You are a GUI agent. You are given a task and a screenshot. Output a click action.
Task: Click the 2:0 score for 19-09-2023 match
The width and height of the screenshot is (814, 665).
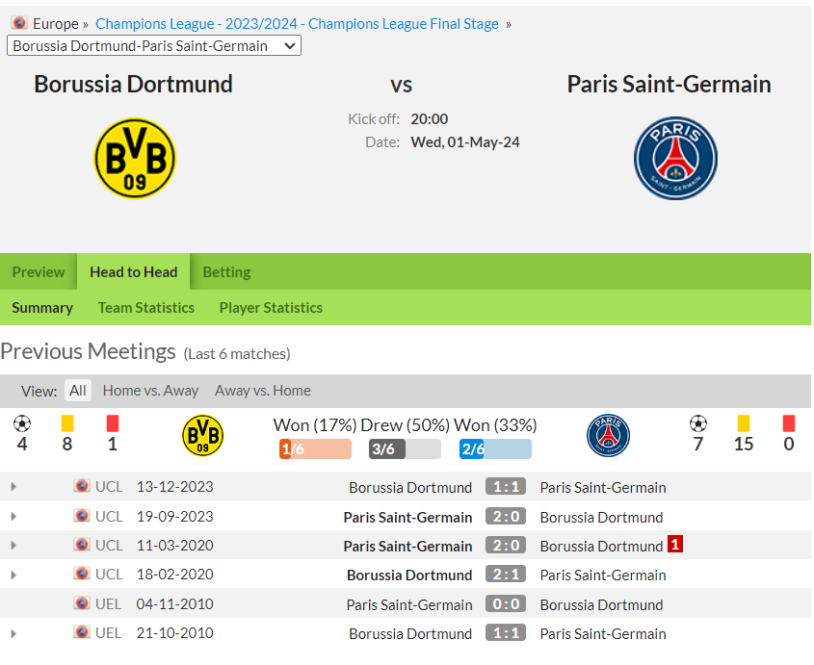[x=506, y=517]
